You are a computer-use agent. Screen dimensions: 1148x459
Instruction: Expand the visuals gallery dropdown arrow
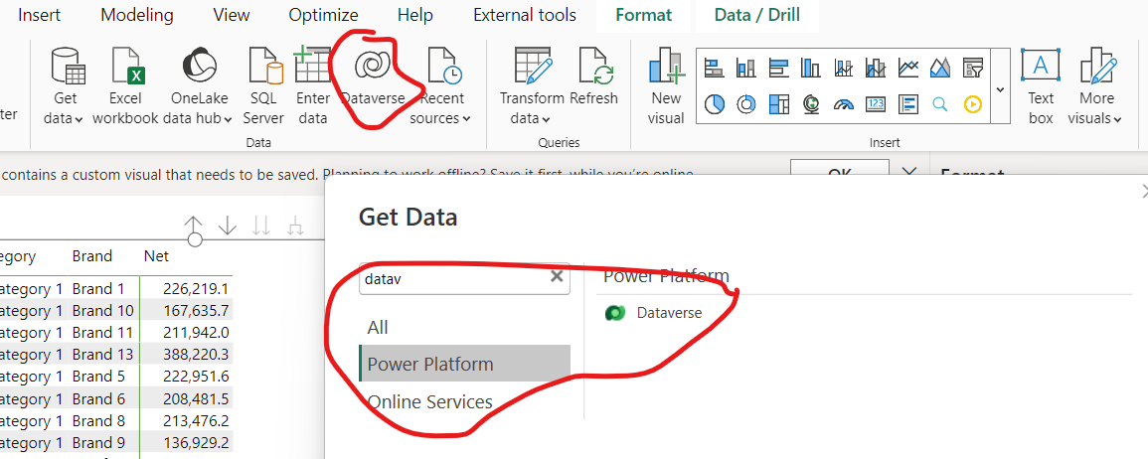point(1000,88)
